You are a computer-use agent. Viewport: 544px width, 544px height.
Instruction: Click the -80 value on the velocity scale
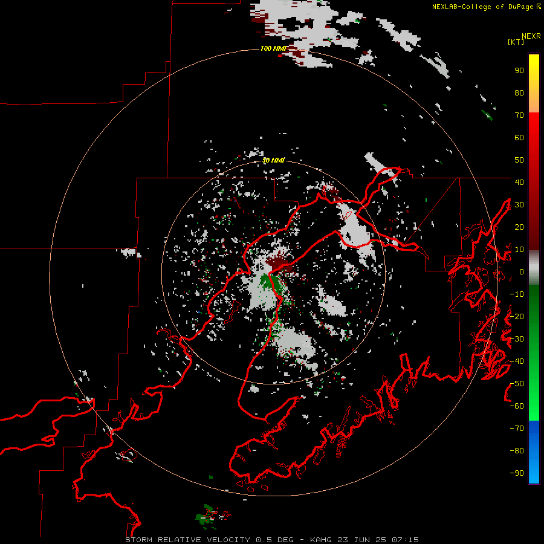click(517, 451)
